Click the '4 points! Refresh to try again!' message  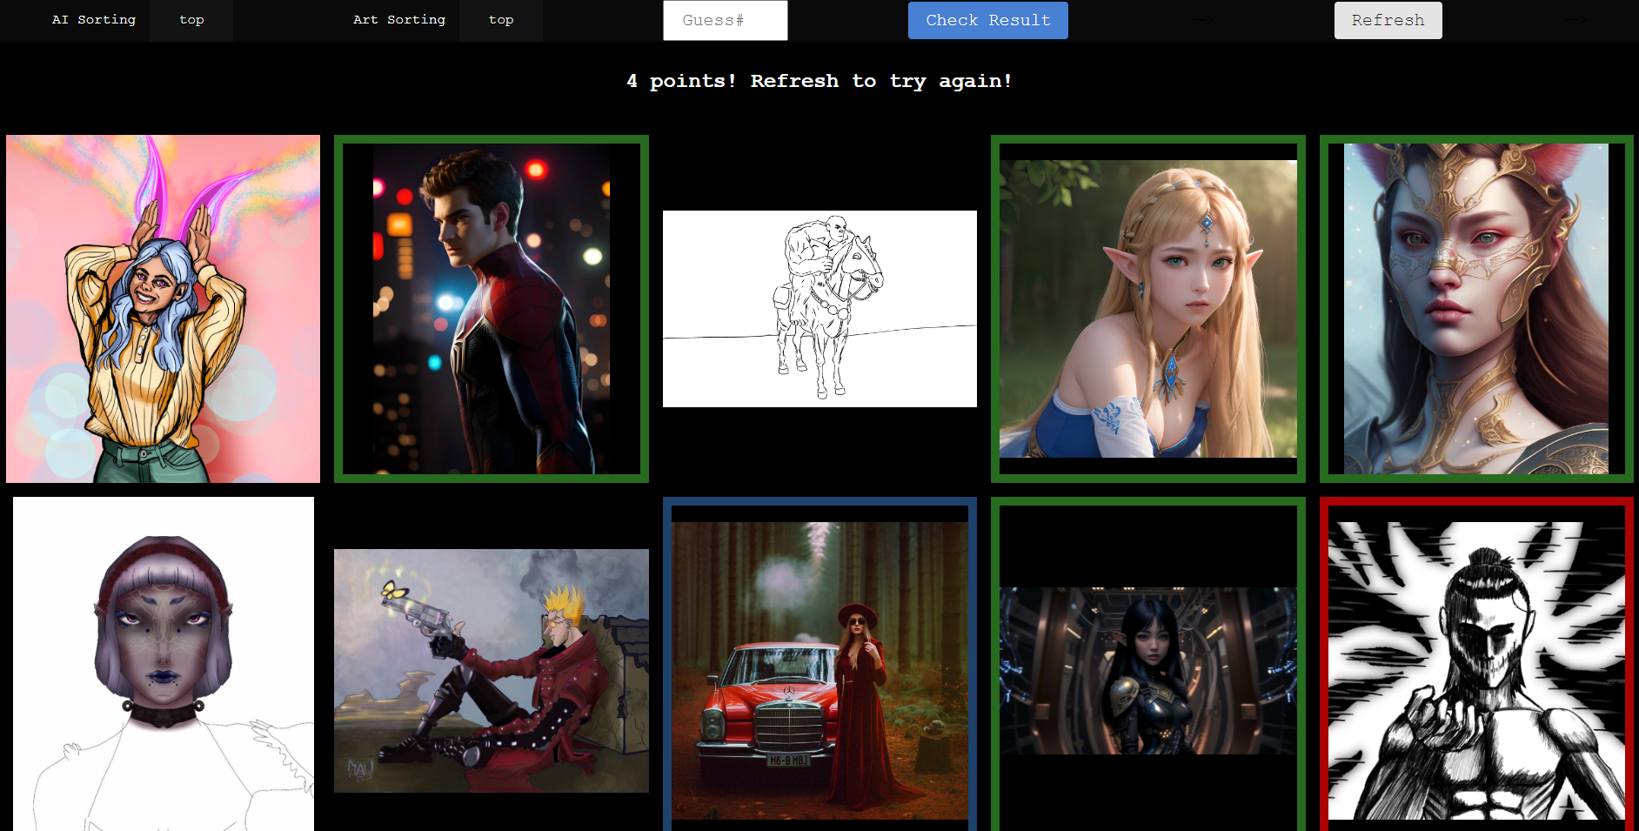(819, 81)
